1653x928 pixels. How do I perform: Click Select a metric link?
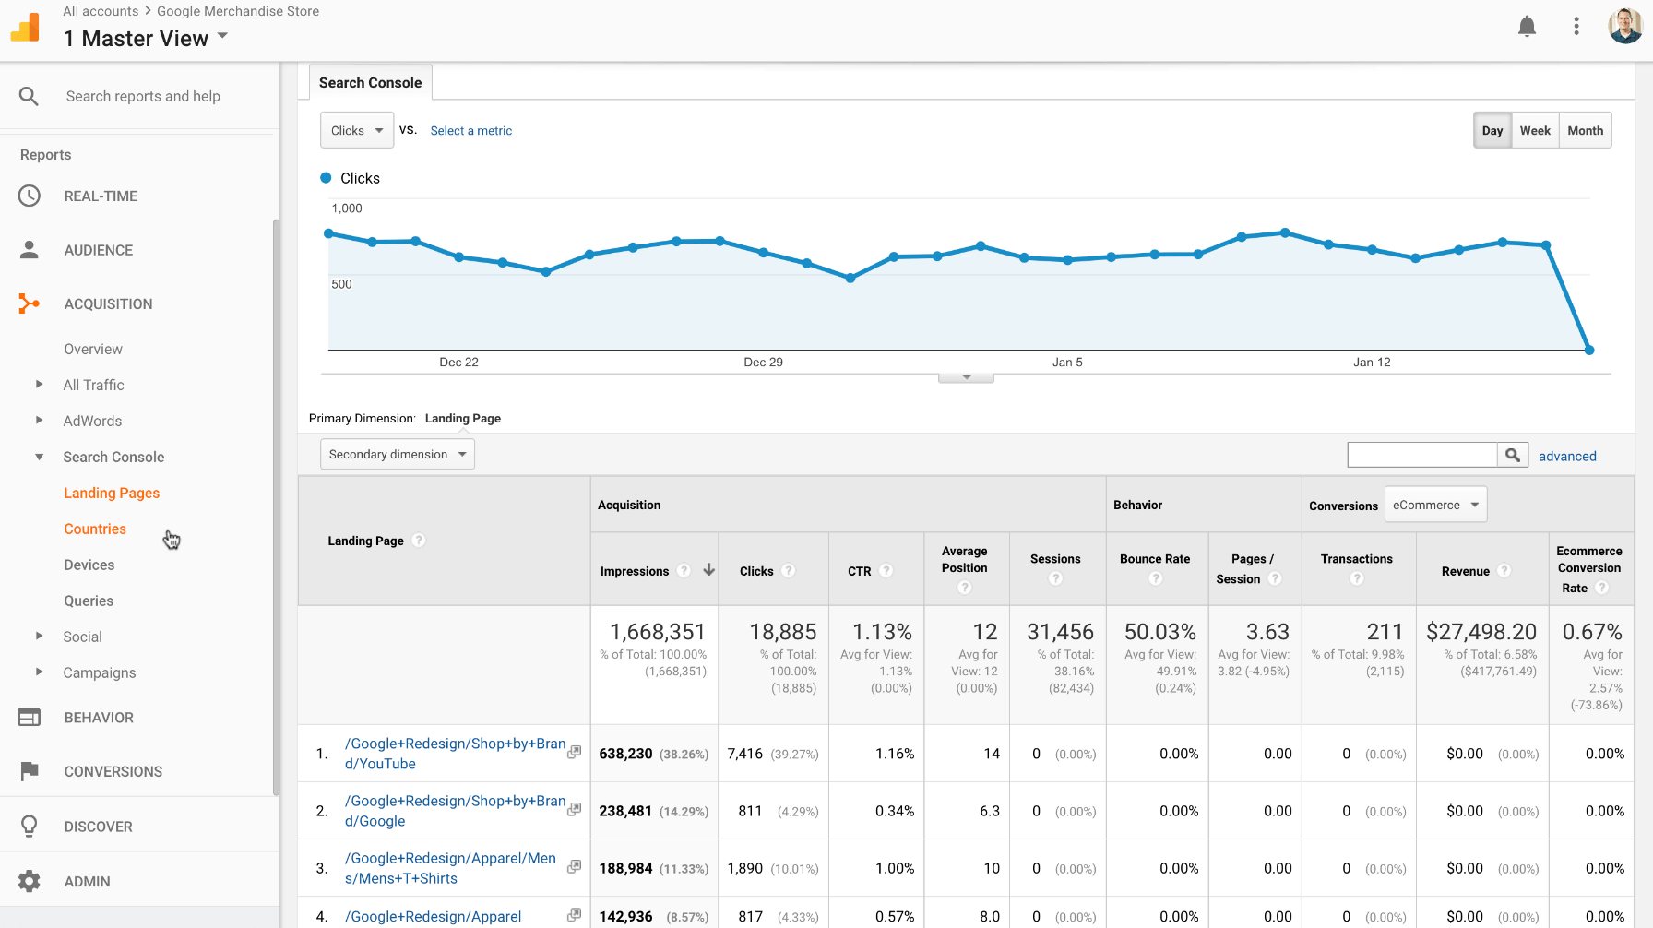[470, 130]
